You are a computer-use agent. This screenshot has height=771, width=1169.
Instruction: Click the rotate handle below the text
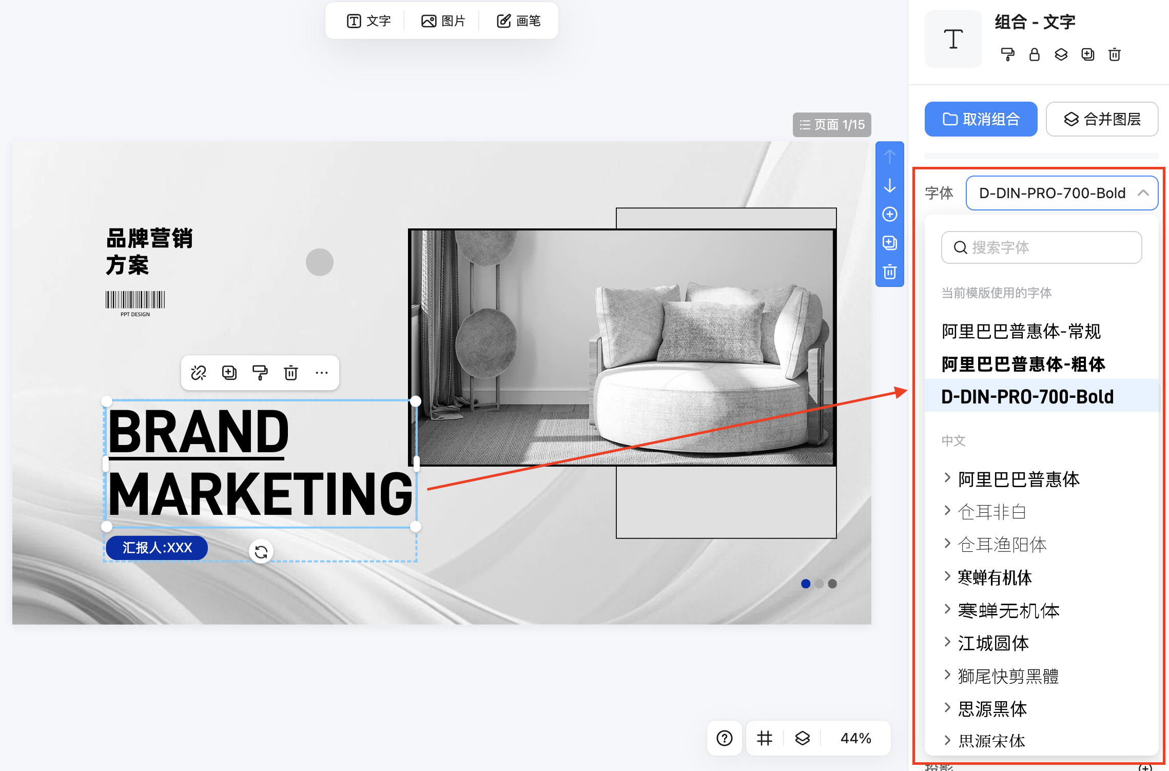pyautogui.click(x=261, y=552)
